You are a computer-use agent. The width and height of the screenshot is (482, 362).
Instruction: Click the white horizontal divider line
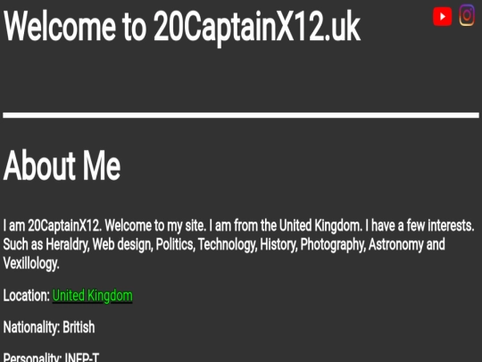[x=241, y=115]
